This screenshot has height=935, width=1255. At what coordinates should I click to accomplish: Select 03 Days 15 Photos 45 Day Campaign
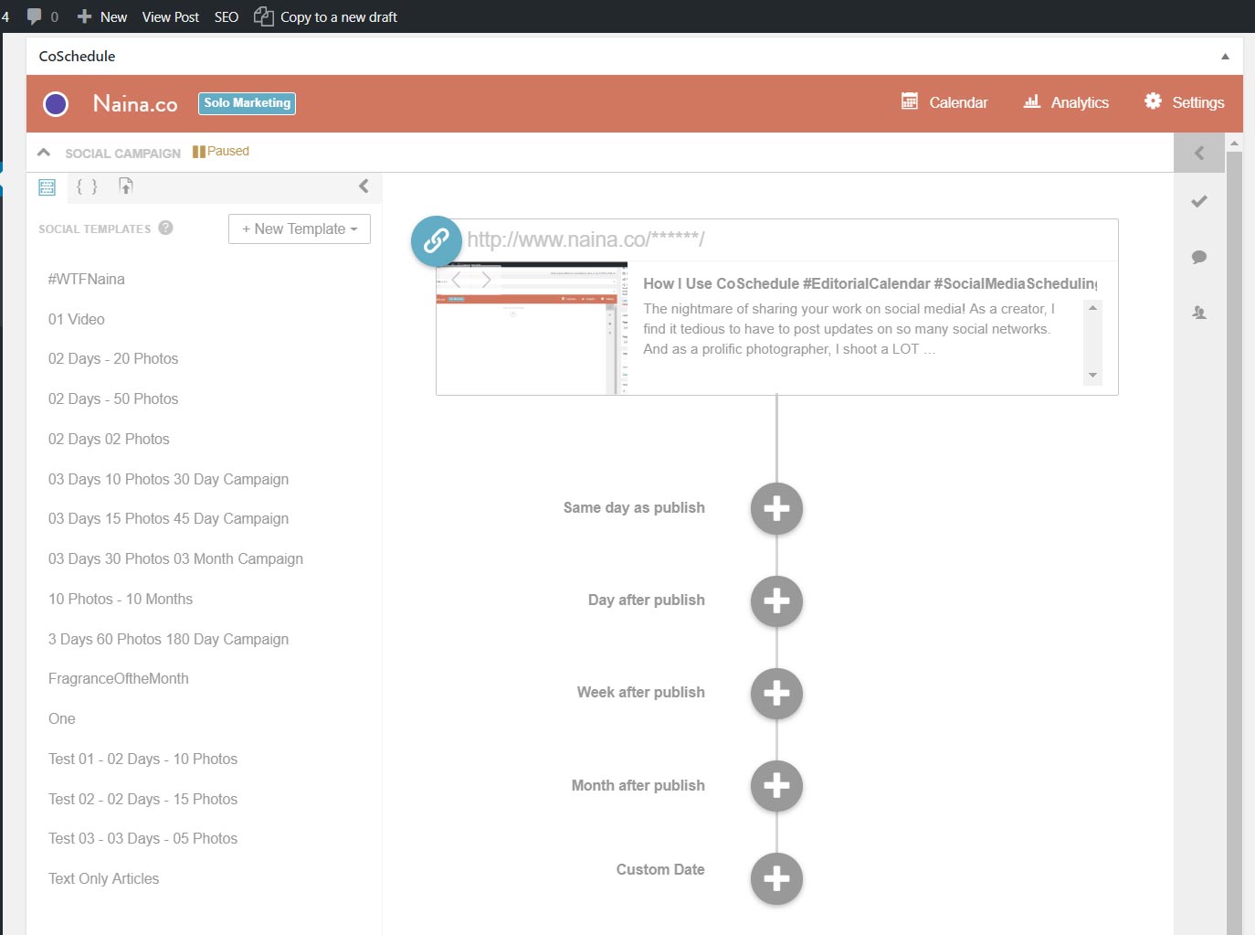(168, 518)
